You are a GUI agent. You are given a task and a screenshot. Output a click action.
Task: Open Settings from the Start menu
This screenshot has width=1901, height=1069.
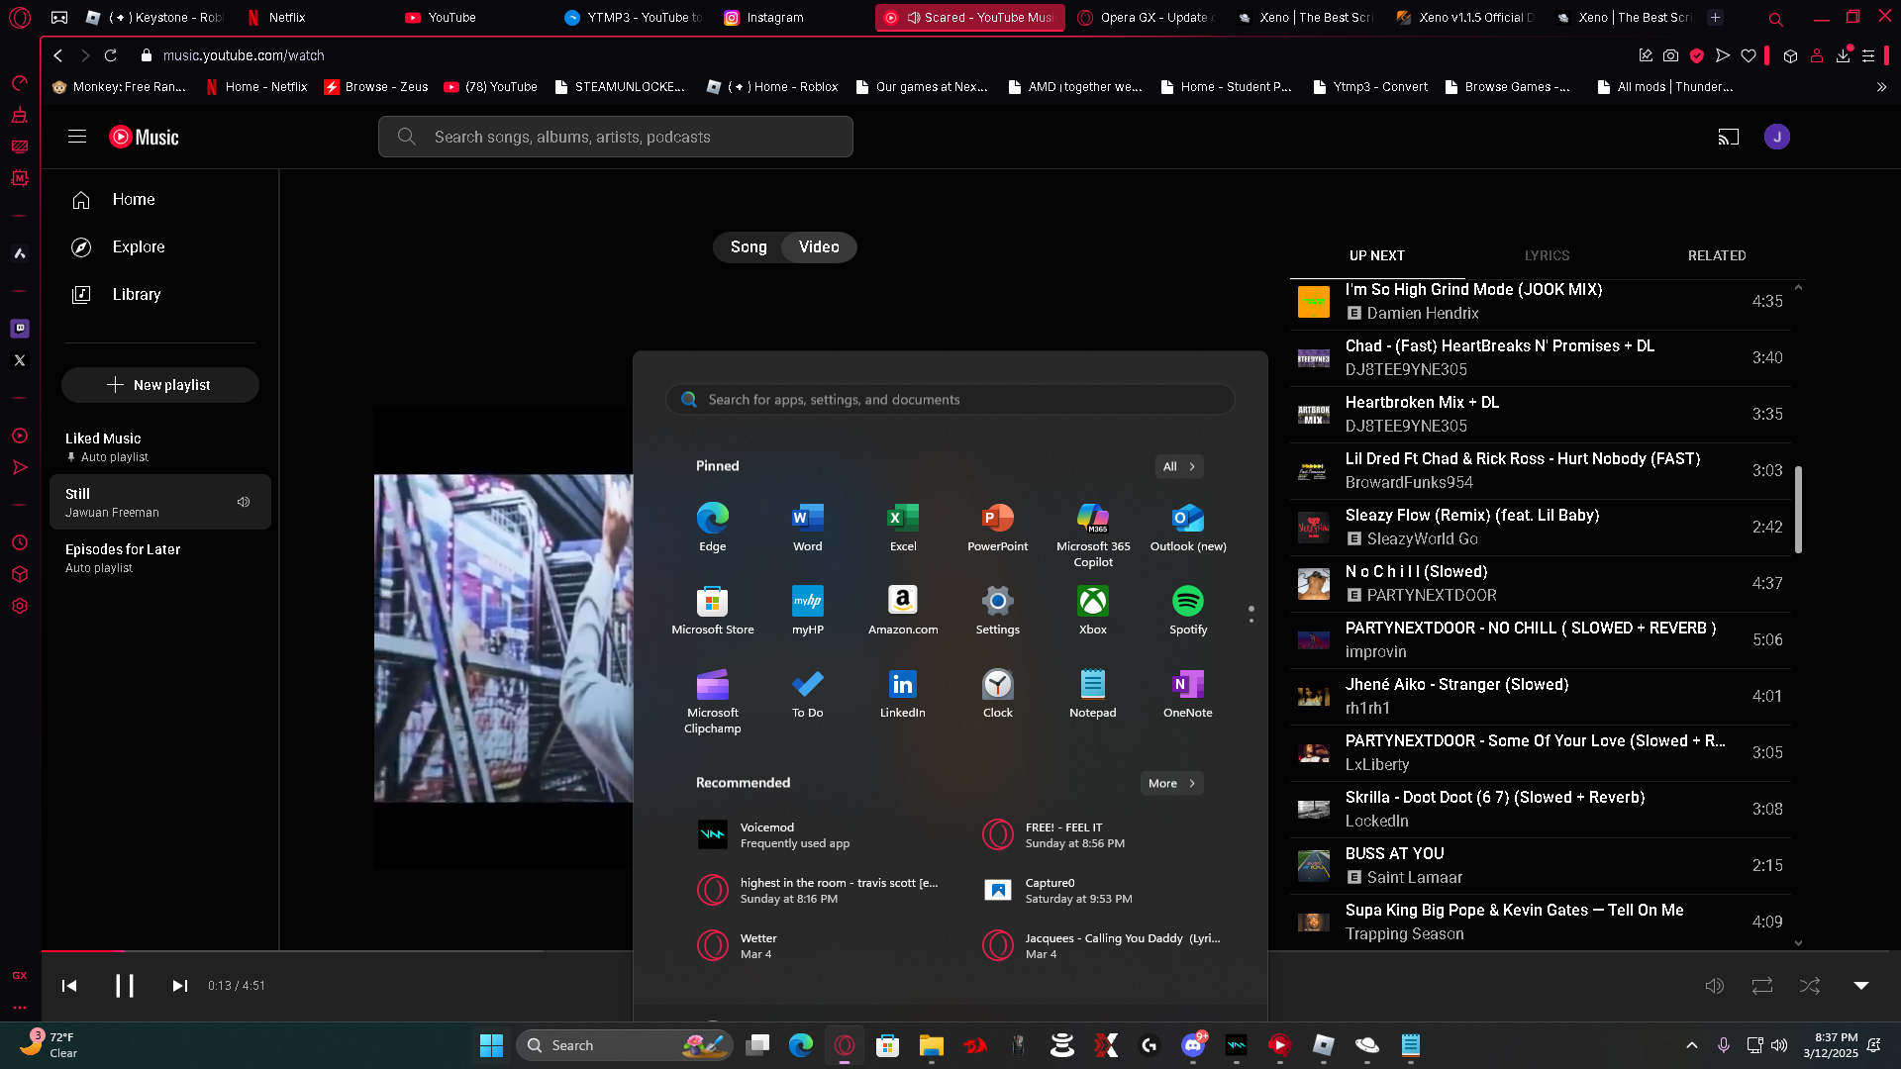click(x=997, y=610)
